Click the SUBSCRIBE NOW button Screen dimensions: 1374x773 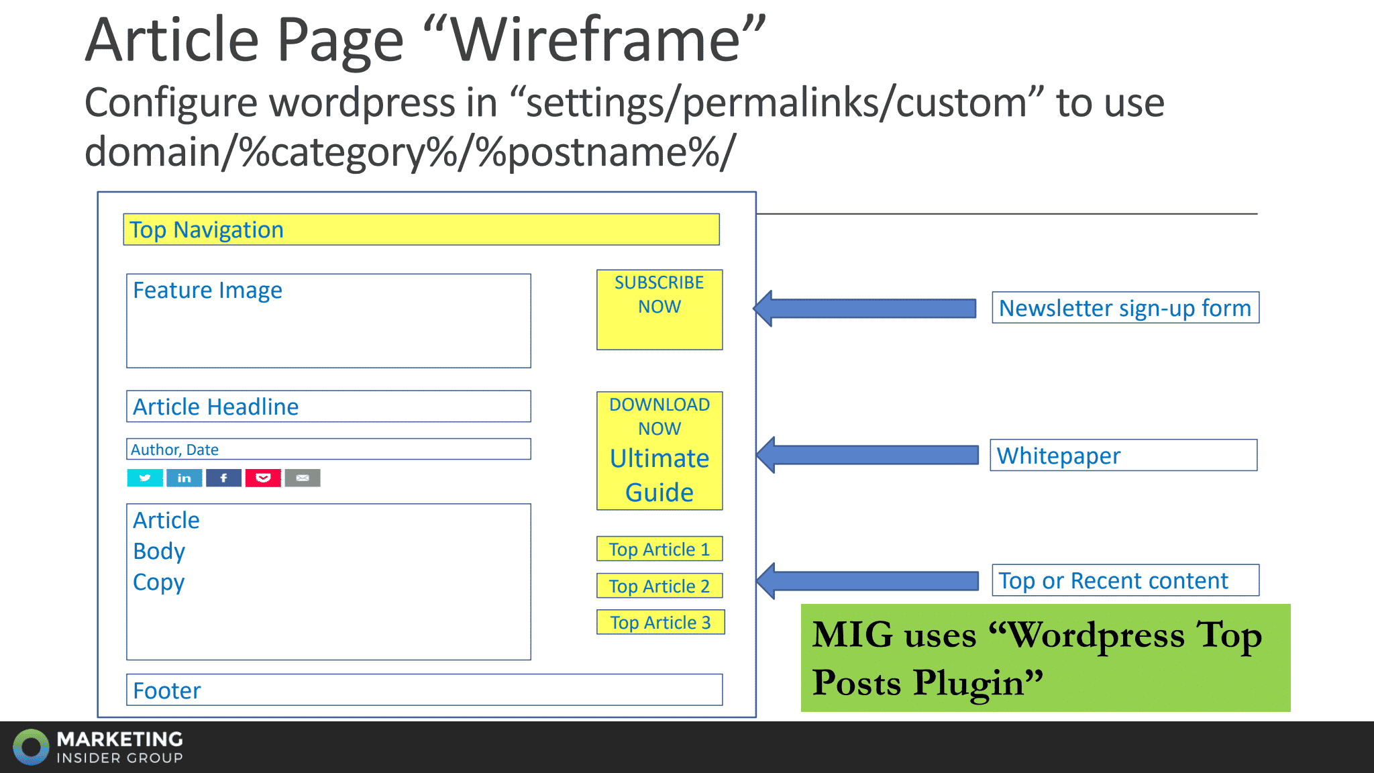pos(659,309)
